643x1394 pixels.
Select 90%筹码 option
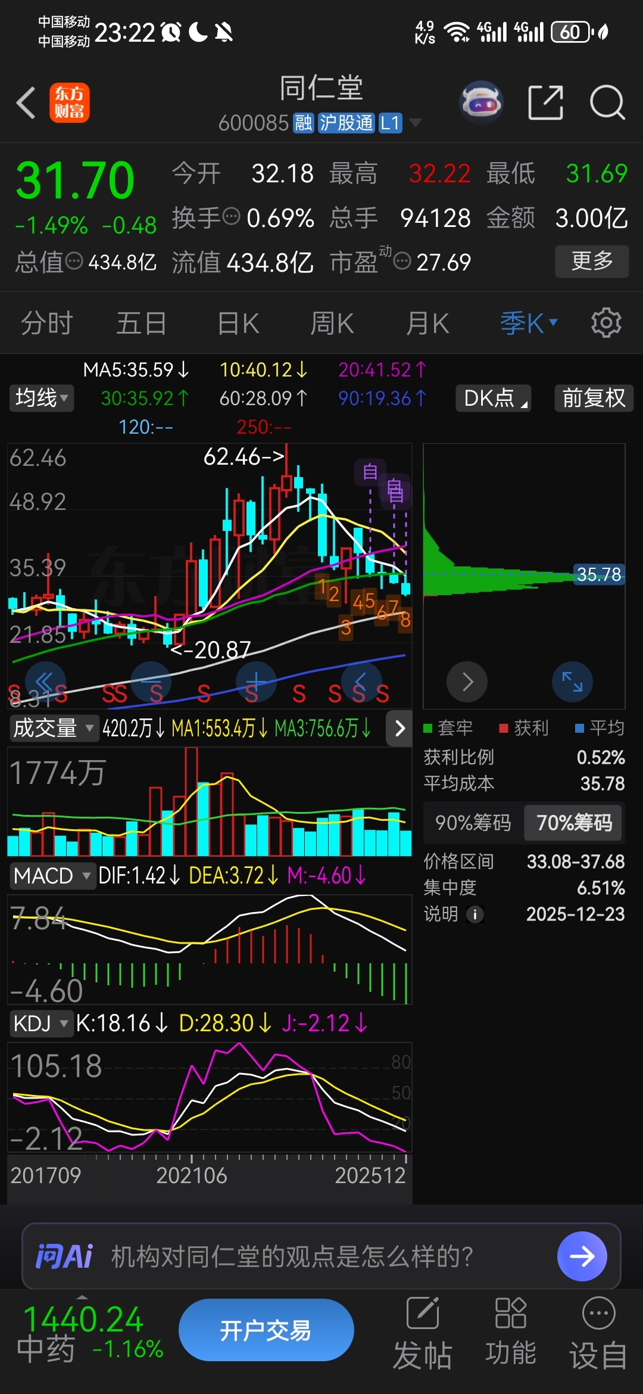tap(473, 823)
